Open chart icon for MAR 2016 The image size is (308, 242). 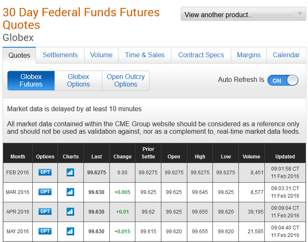pyautogui.click(x=70, y=192)
